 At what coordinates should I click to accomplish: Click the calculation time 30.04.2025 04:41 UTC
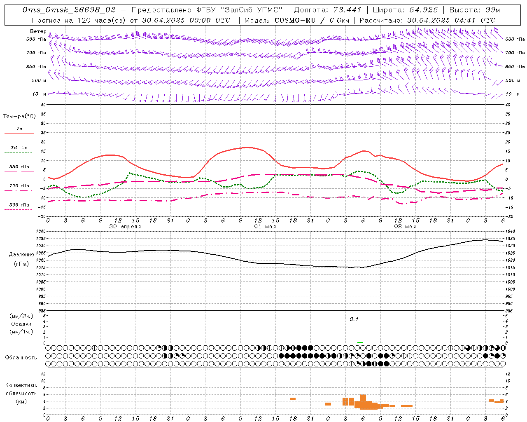point(451,20)
